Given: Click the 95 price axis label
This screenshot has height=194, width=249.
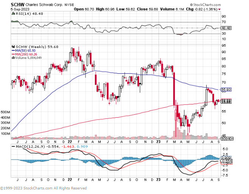Looking at the screenshot, I should tap(224, 46).
